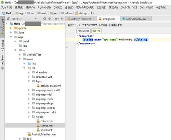Open the project view mode dropdown
The image size is (171, 140).
[36, 19]
